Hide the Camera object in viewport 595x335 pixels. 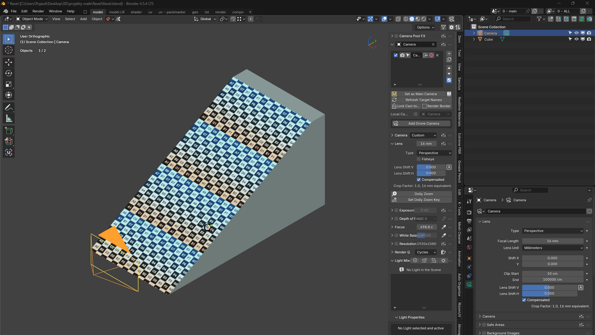576,33
